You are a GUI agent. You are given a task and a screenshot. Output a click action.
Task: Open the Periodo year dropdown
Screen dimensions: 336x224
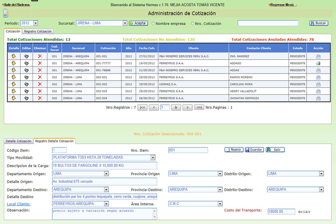pyautogui.click(x=35, y=23)
